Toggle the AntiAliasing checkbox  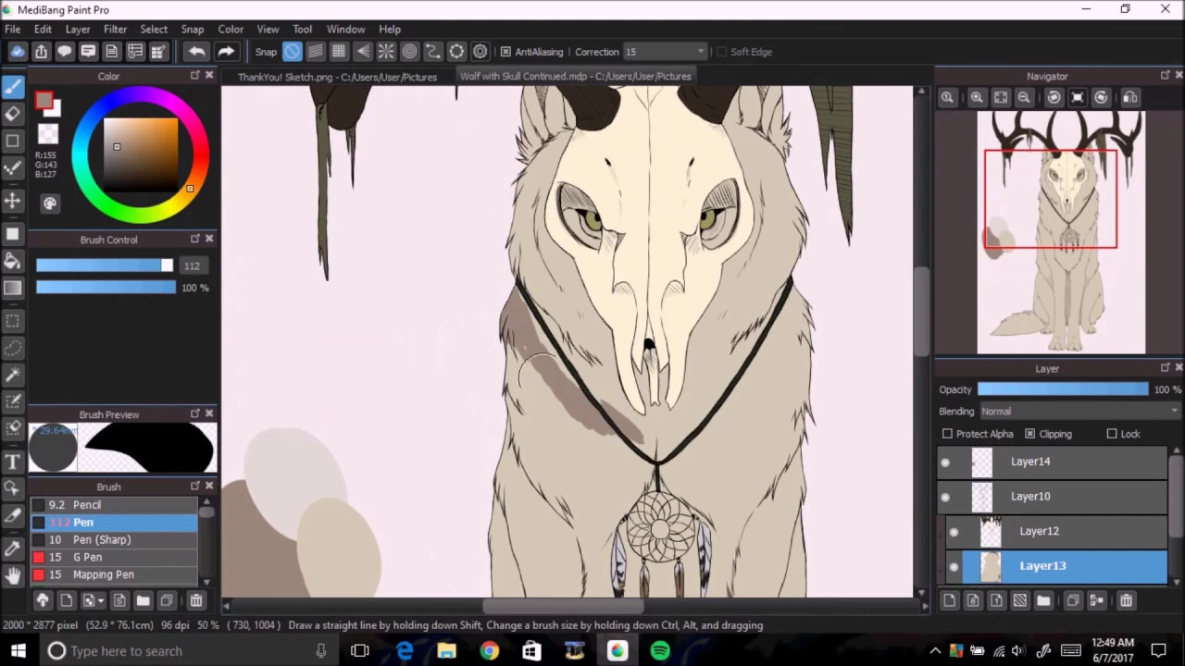pos(505,52)
